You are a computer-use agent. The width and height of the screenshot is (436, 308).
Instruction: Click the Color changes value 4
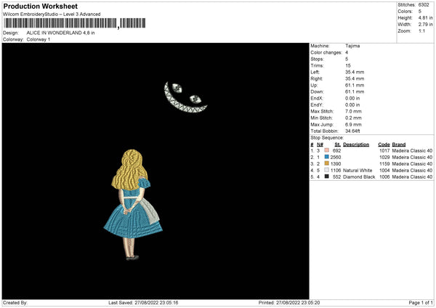(347, 52)
